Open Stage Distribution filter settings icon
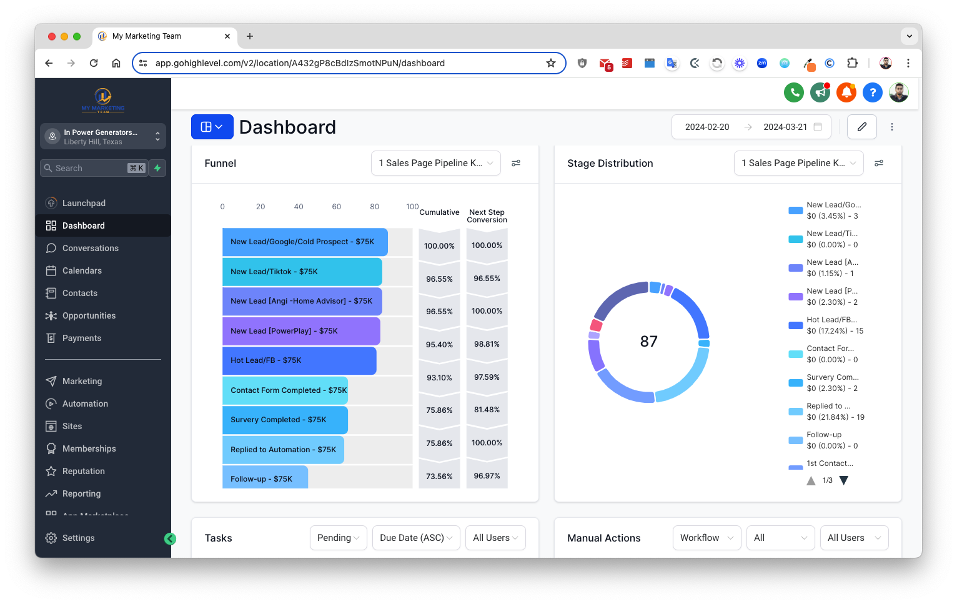This screenshot has width=957, height=604. 879,163
